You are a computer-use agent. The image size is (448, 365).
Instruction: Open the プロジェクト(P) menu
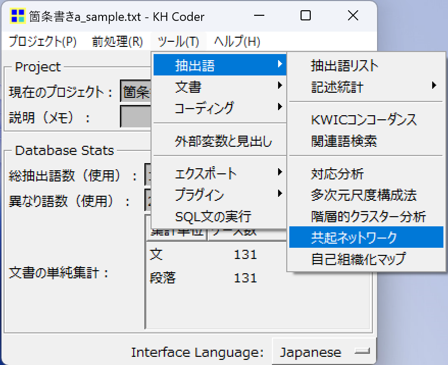[43, 42]
